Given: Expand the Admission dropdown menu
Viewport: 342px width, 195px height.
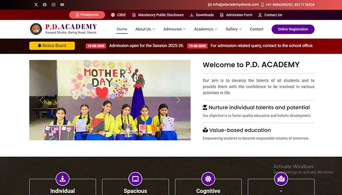Looking at the screenshot, I should click(x=175, y=29).
